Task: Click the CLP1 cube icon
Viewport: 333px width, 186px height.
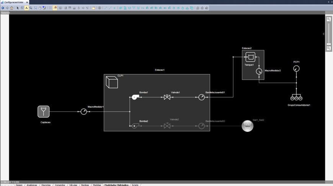Action: (111, 82)
